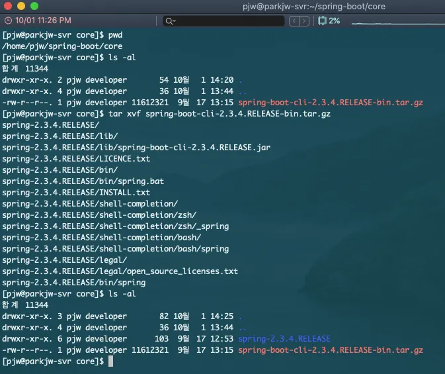Click the red close window button
Image resolution: width=445 pixels, height=374 pixels.
click(x=8, y=6)
